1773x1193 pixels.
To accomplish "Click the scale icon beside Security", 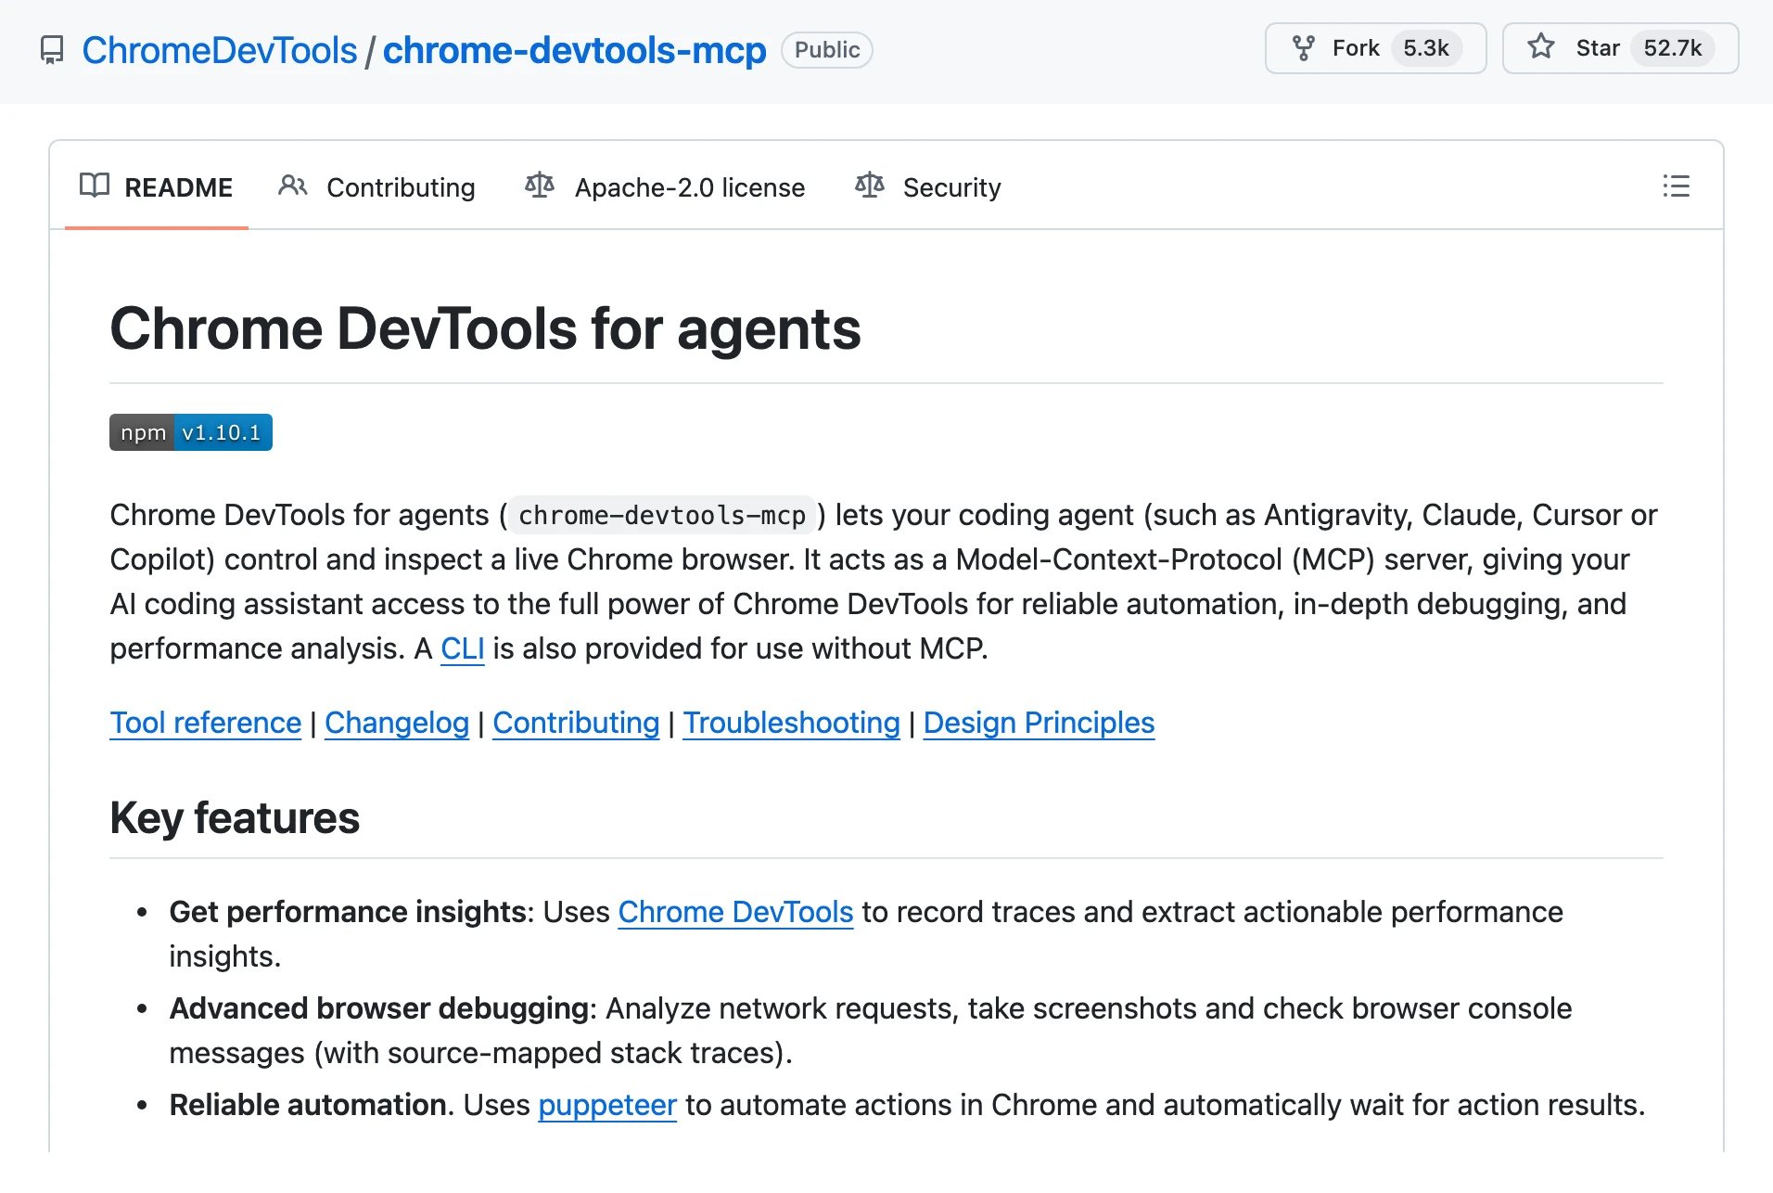I will 870,186.
